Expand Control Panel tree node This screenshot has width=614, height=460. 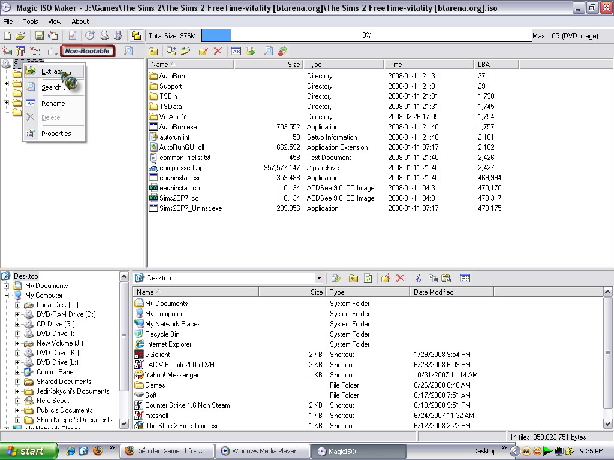point(17,372)
